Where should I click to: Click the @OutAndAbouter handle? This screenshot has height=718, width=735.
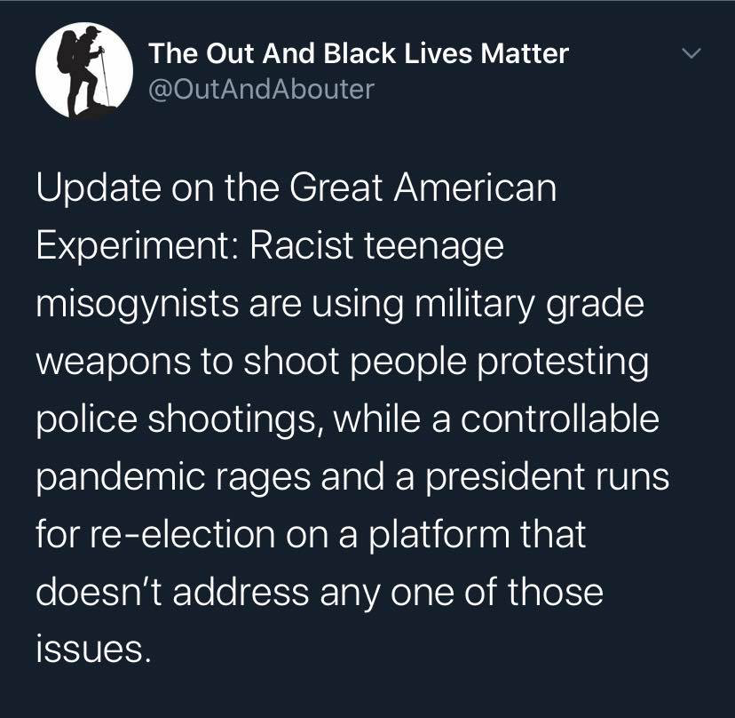(x=262, y=89)
